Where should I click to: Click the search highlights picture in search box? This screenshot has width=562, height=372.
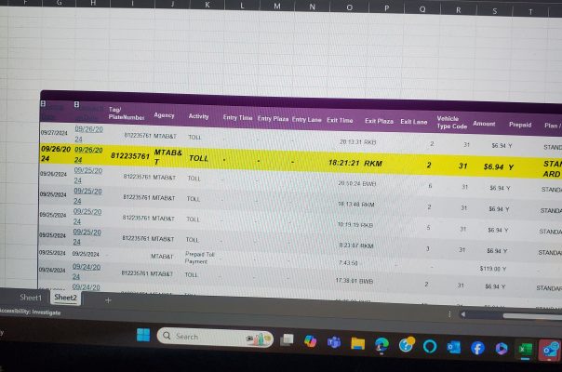click(x=258, y=339)
